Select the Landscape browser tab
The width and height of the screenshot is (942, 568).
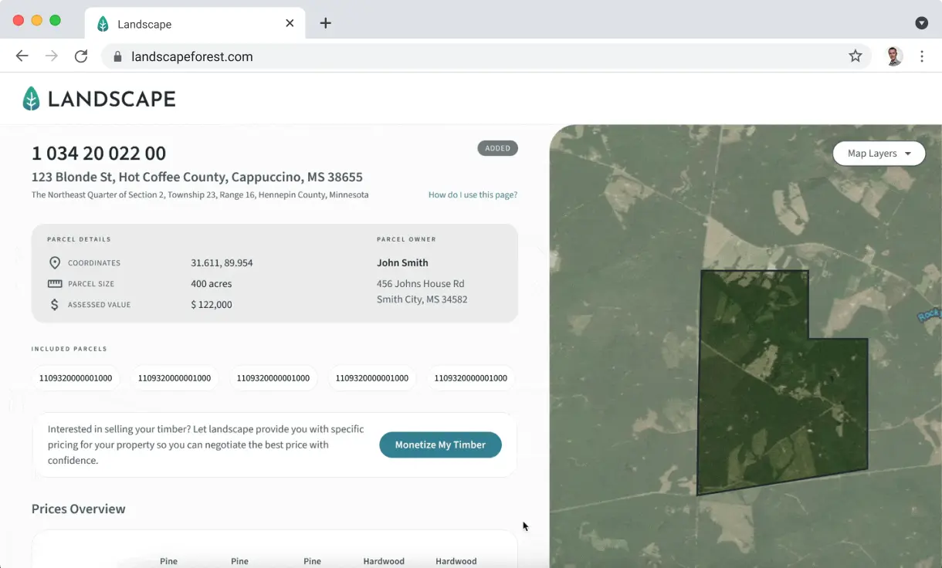click(x=195, y=24)
